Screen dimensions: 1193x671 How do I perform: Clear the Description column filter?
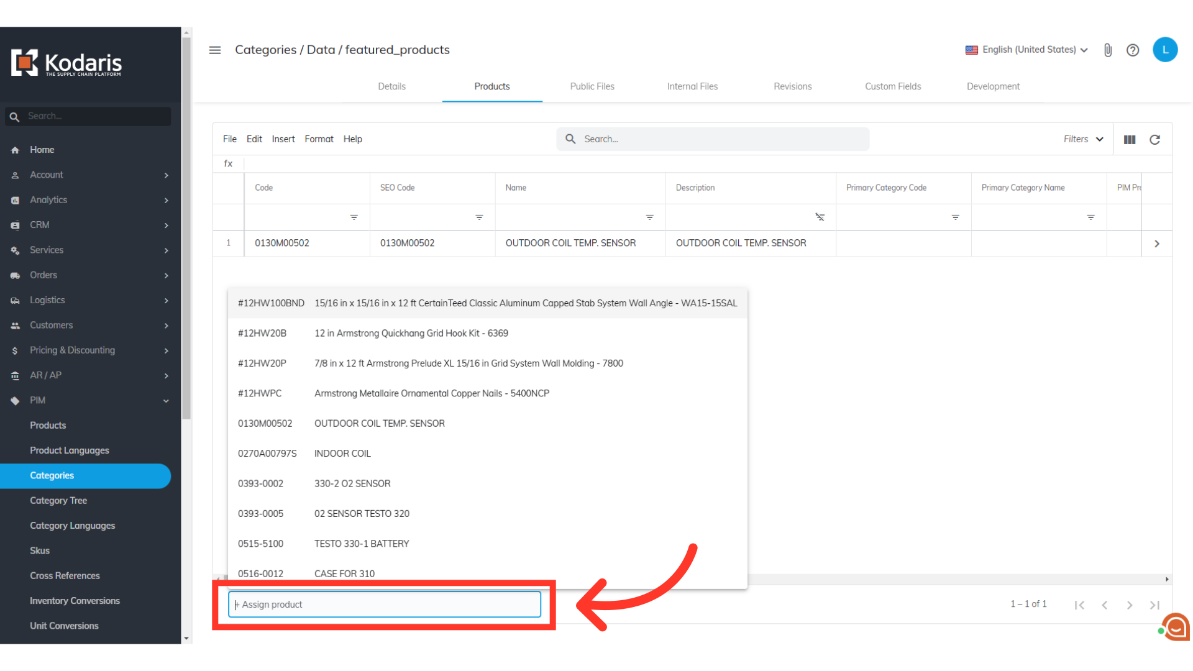pos(820,217)
